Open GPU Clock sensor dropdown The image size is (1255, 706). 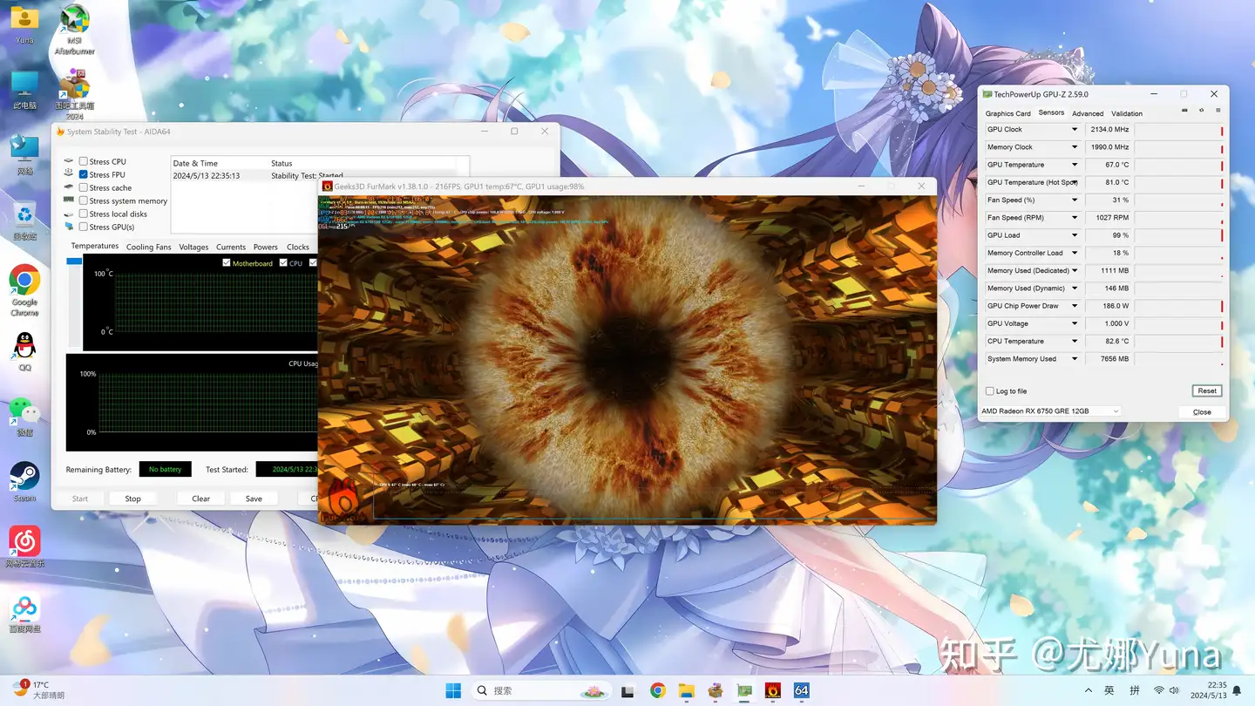(x=1075, y=129)
